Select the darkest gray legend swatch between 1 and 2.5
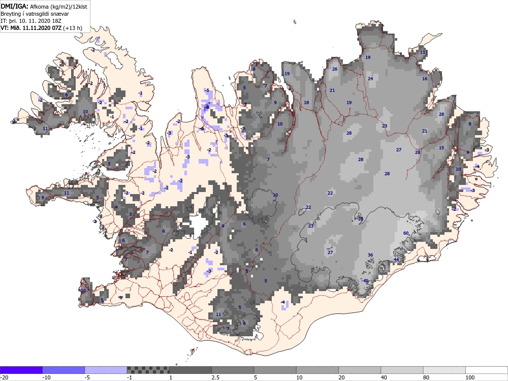 pyautogui.click(x=190, y=370)
